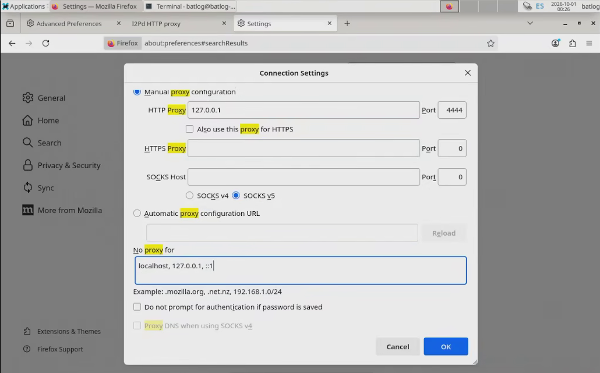The height and width of the screenshot is (373, 600).
Task: Click the address bar URL
Action: pos(196,43)
